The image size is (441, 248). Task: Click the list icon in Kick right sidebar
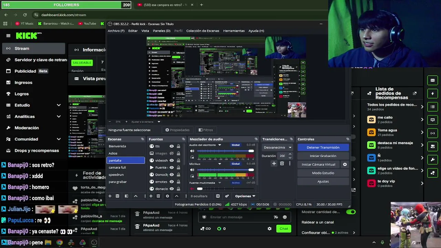(433, 107)
